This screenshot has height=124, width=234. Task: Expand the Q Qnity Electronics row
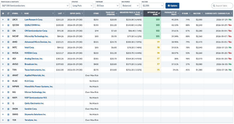(x=3, y=103)
